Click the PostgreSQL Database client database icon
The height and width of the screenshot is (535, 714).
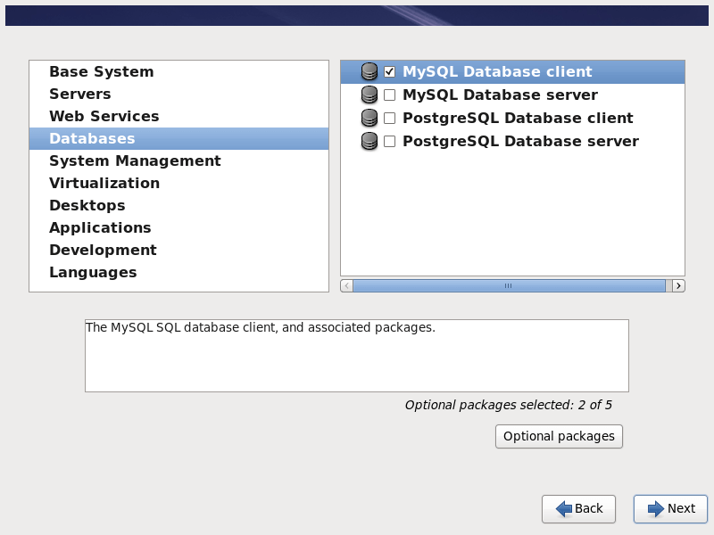369,119
